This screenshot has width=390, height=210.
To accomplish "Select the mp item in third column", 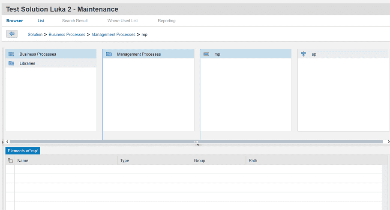I will pyautogui.click(x=246, y=54).
